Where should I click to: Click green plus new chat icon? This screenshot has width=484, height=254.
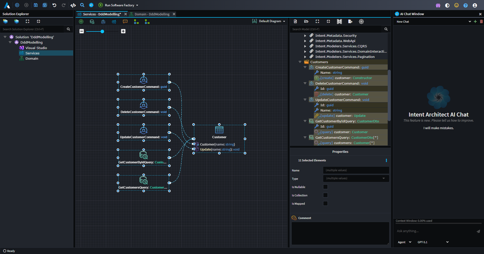(x=475, y=22)
